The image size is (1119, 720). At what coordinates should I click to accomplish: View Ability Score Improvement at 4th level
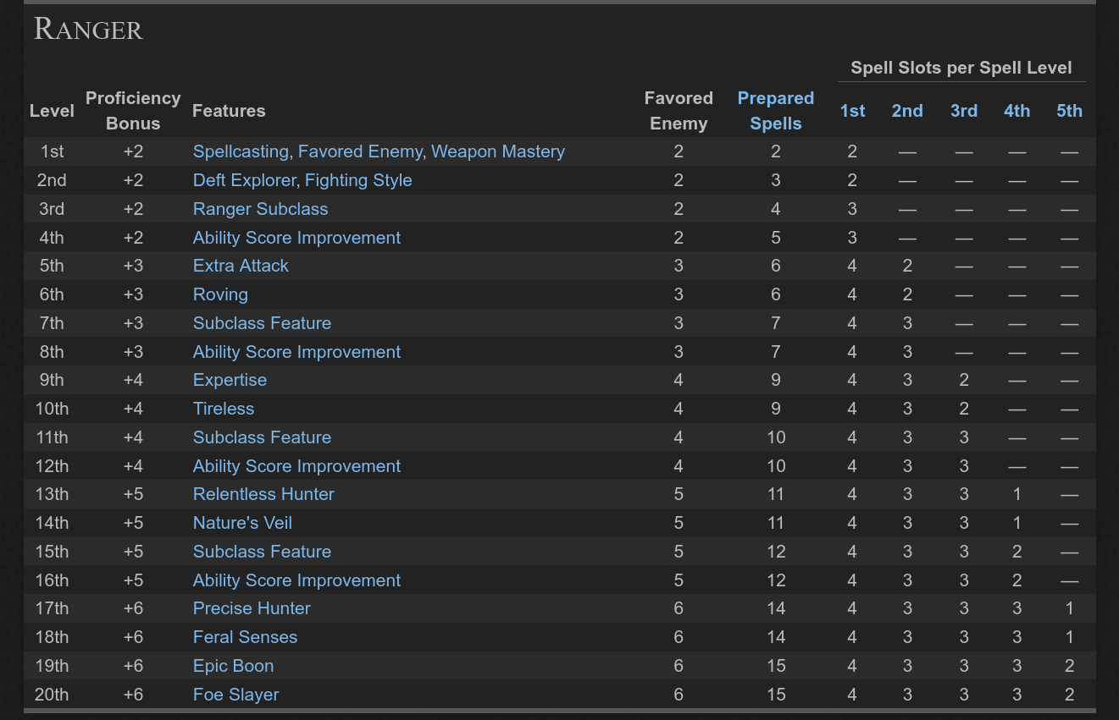coord(296,238)
